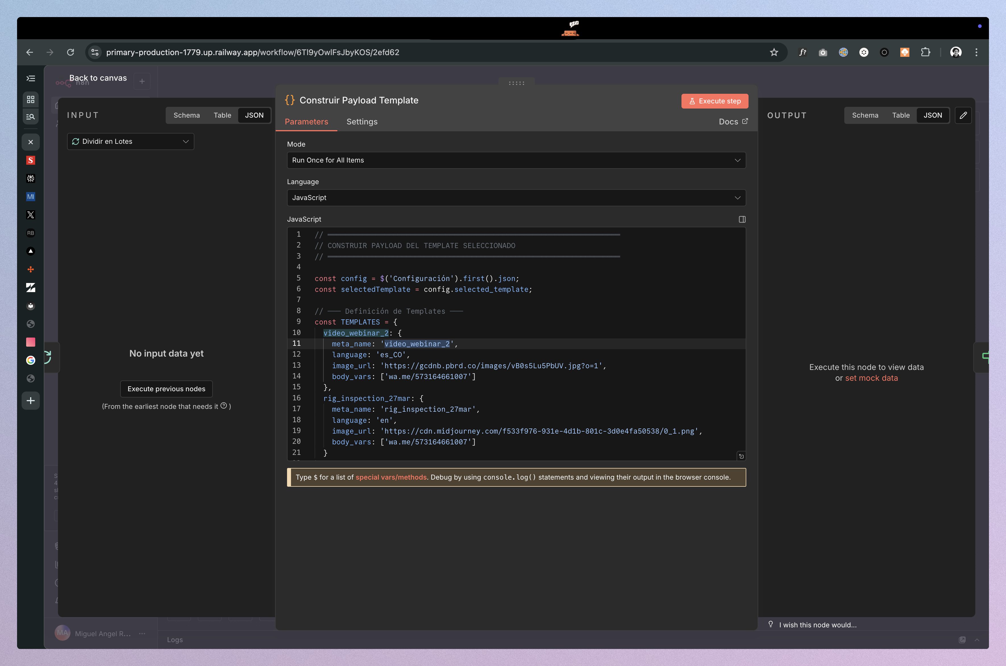The image size is (1006, 666).
Task: Switch the INPUT panel to Table view
Action: (x=222, y=115)
